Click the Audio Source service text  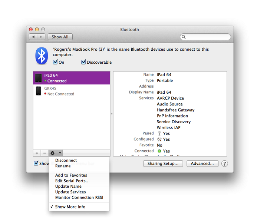(x=170, y=104)
